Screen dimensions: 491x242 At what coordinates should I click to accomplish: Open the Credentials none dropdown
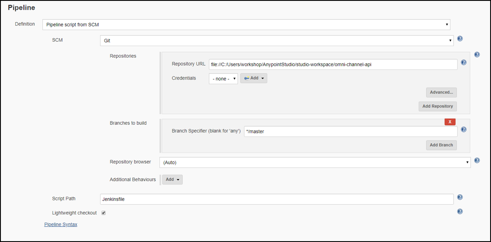[223, 79]
